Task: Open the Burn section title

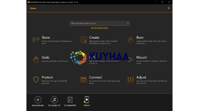Action: [140, 37]
